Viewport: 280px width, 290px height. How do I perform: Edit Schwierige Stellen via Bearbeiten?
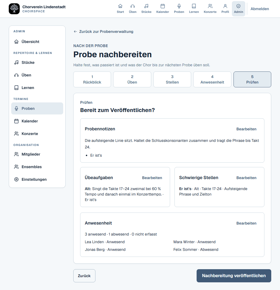[x=246, y=178]
